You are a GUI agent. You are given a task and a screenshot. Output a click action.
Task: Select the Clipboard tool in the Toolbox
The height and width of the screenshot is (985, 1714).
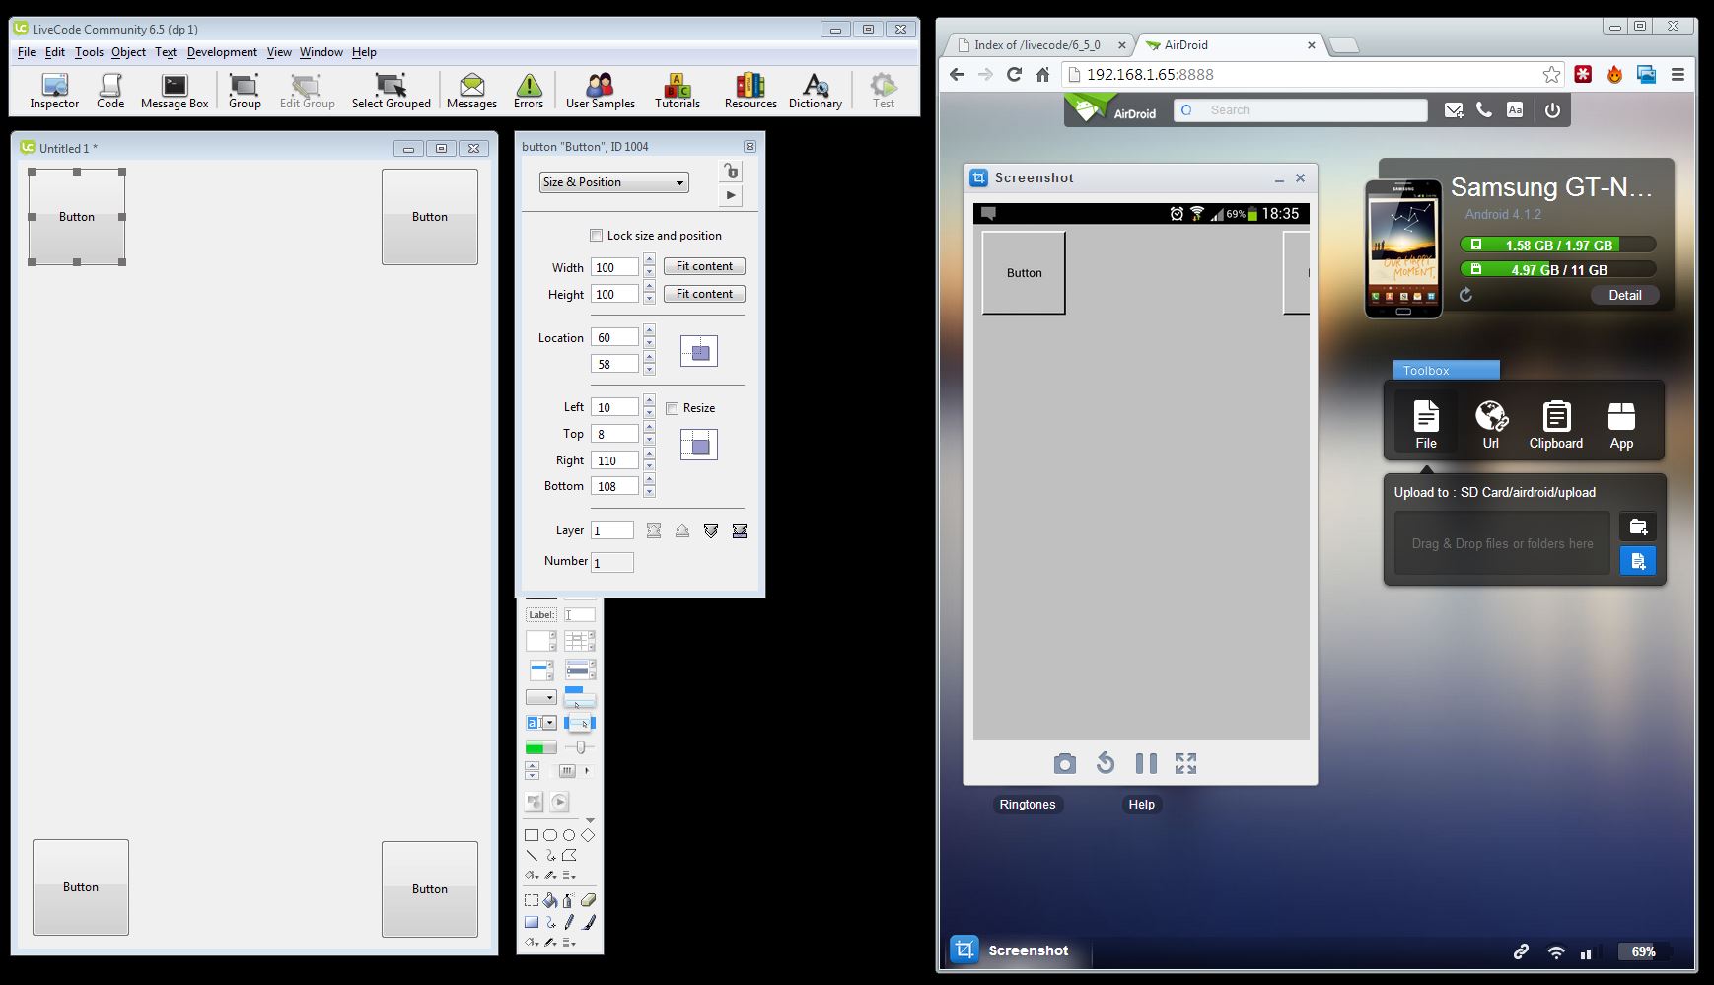coord(1555,425)
